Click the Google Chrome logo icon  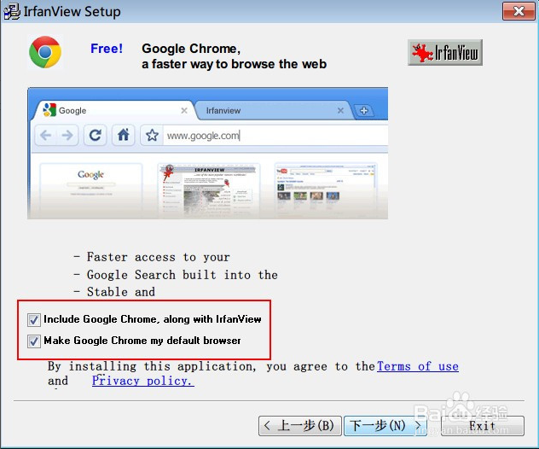click(45, 52)
